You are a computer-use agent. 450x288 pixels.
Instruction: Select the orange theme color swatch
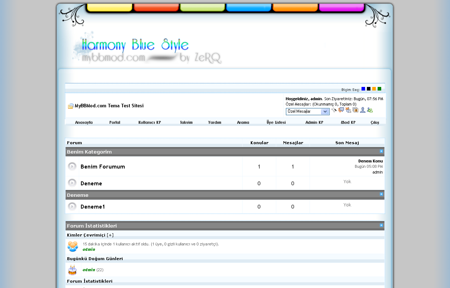coord(374,89)
